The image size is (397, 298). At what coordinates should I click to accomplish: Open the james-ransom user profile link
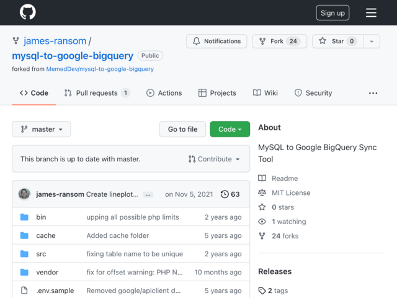[55, 41]
